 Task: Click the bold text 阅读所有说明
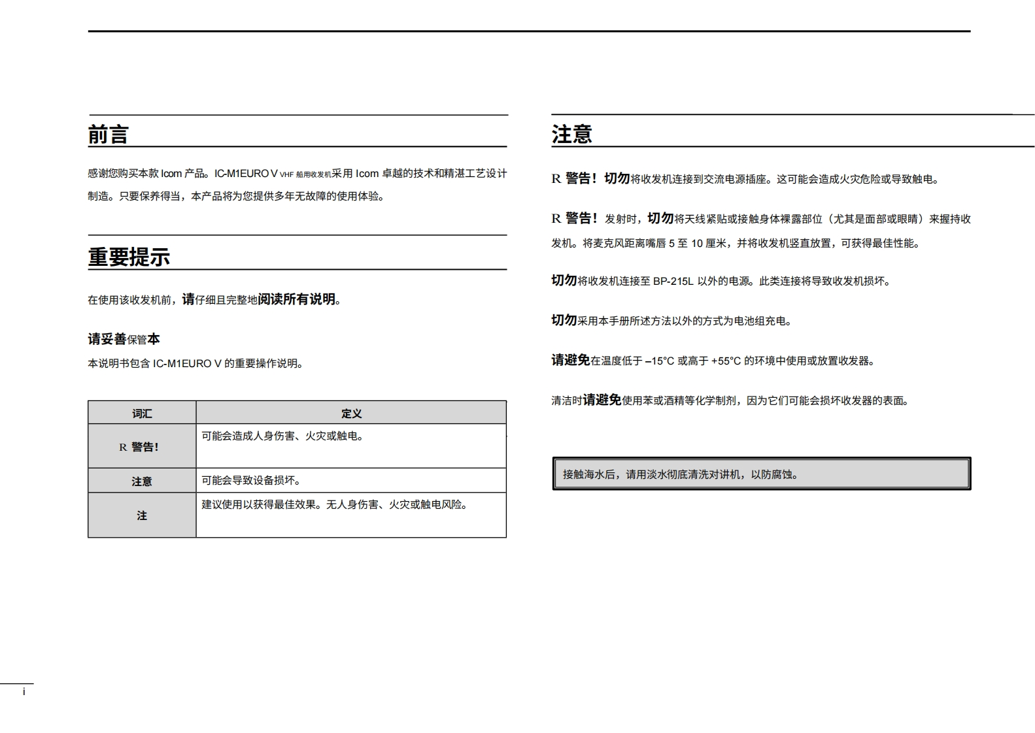coord(297,299)
